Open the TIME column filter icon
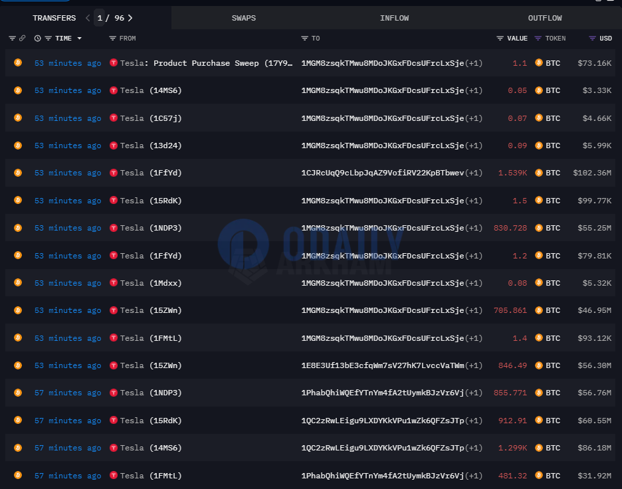 coord(48,39)
